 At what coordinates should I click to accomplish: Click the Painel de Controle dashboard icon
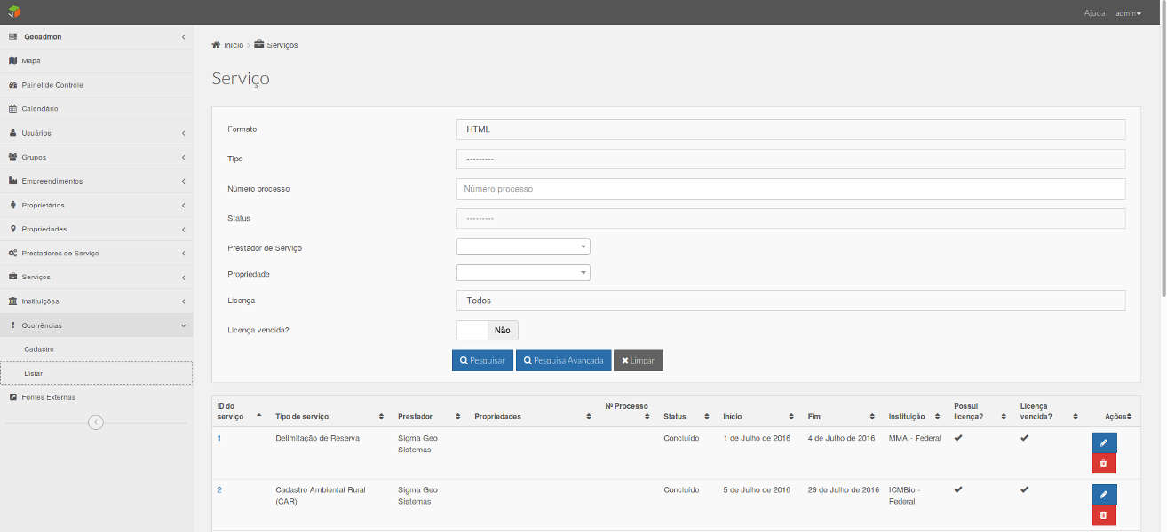(x=12, y=85)
